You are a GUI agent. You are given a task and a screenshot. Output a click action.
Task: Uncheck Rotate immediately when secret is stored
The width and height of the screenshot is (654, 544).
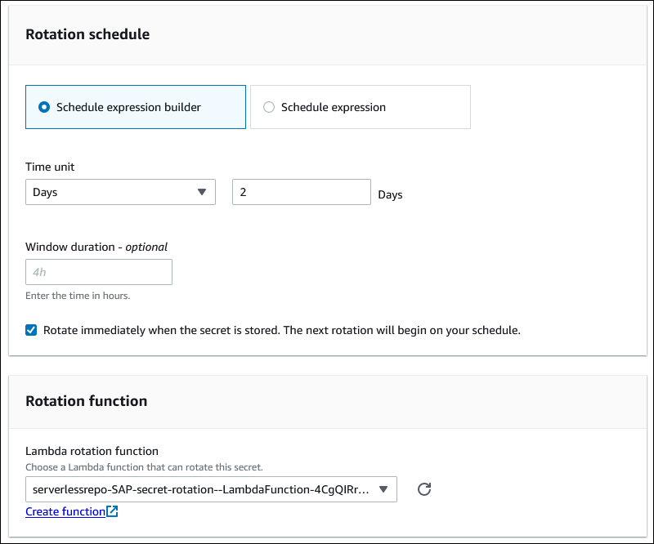[x=31, y=330]
